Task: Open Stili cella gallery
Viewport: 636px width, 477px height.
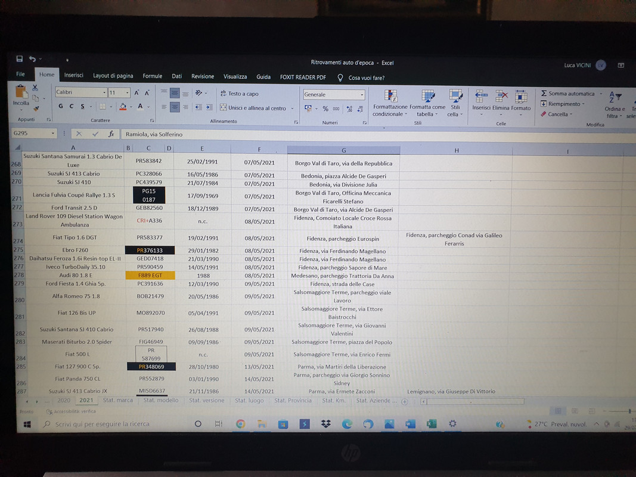Action: tap(455, 103)
